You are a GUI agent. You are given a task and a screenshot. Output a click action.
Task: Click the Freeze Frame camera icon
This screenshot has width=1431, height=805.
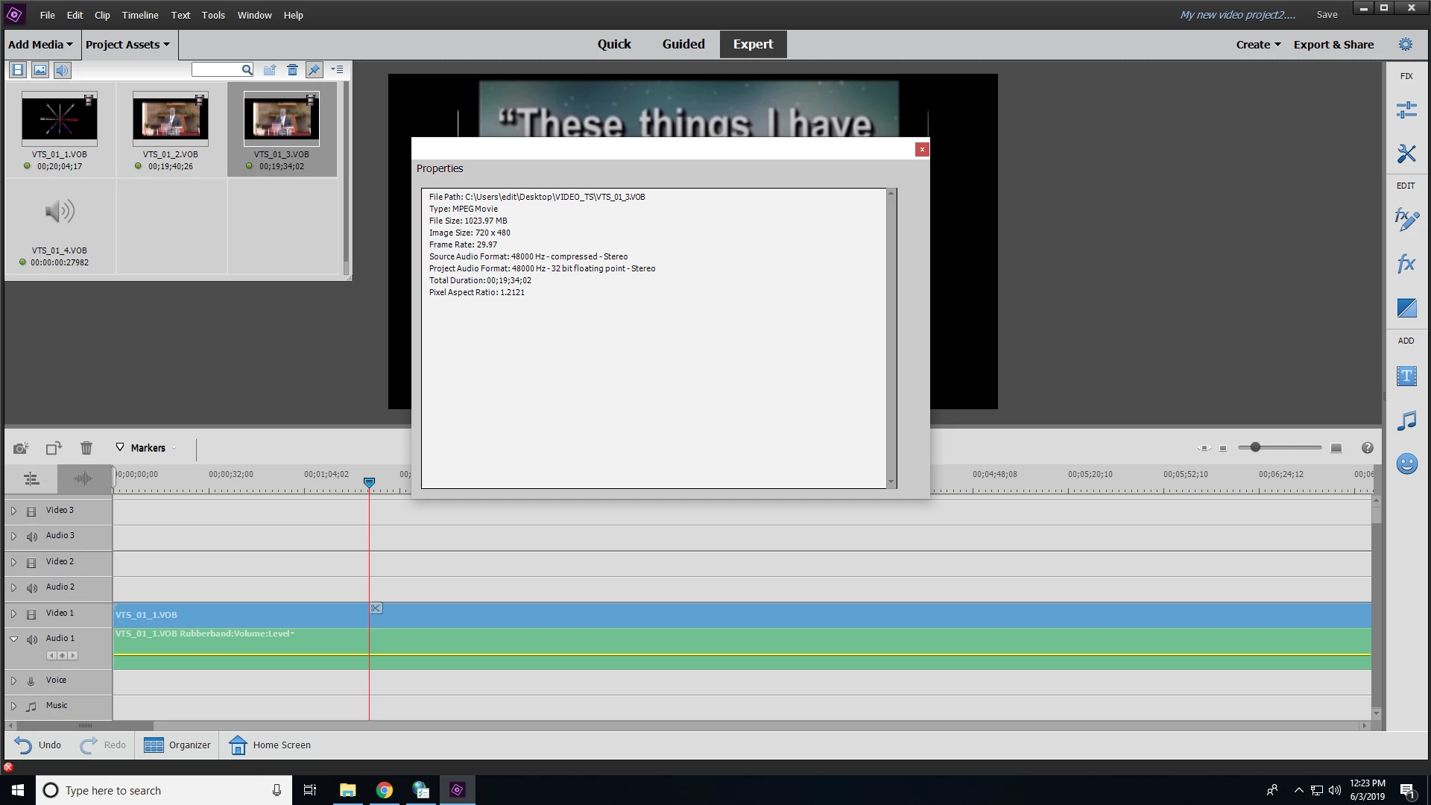21,448
